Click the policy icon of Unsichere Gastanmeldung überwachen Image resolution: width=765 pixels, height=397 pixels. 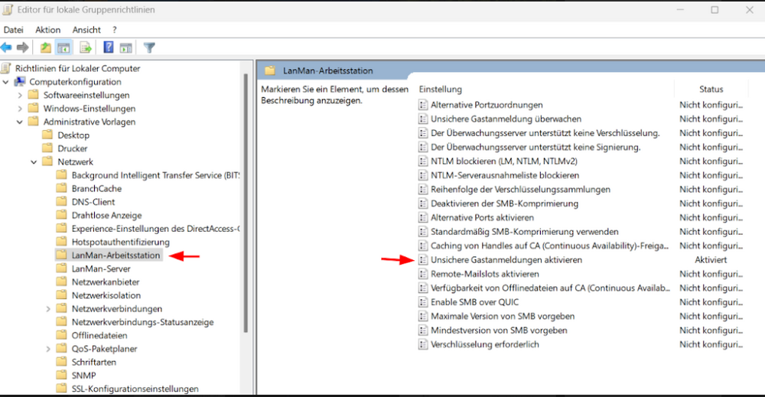click(422, 119)
